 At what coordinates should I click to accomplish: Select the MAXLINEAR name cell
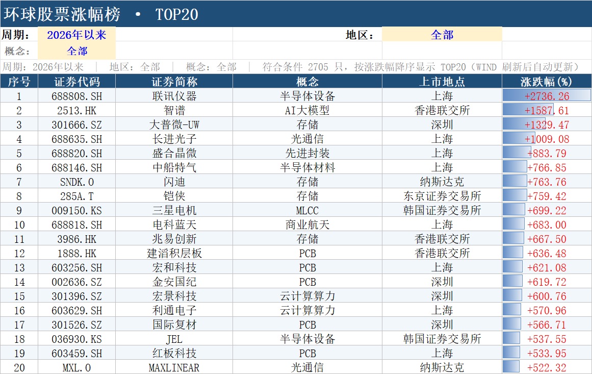174,367
